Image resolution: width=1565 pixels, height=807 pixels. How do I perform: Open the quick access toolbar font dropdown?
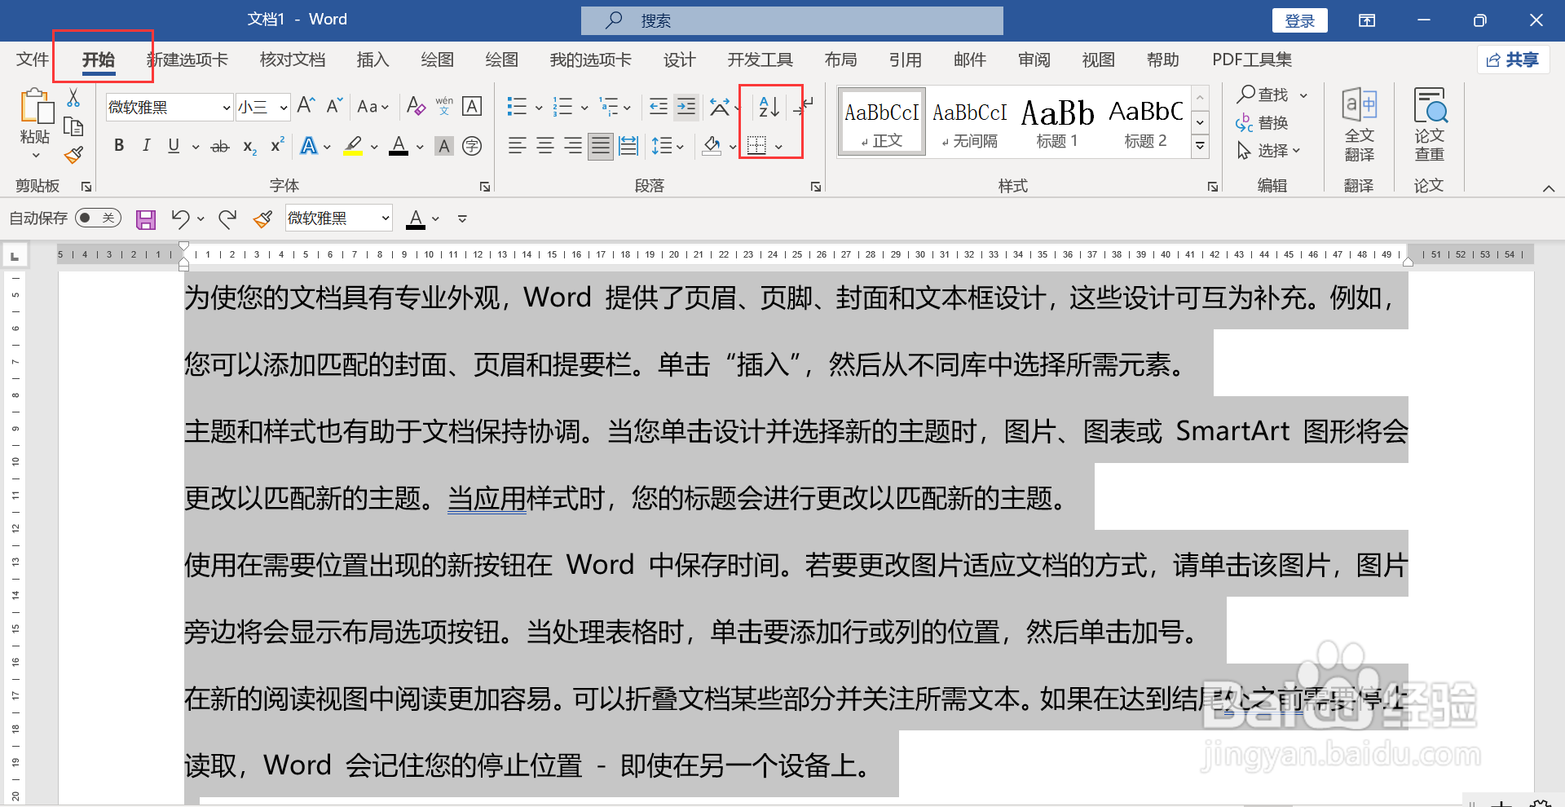[x=386, y=218]
